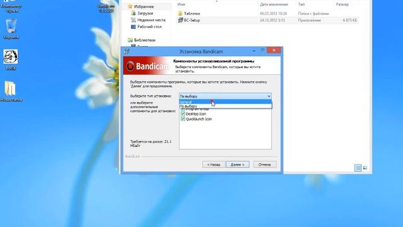This screenshot has height=227, width=403.
Task: Sort Explorer by Размер column header
Action: [x=343, y=4]
